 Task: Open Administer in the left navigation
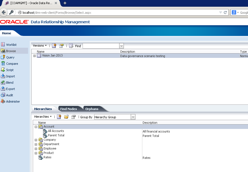pyautogui.click(x=13, y=101)
